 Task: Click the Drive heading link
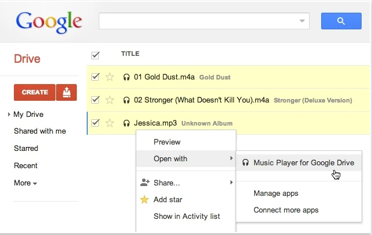point(27,59)
